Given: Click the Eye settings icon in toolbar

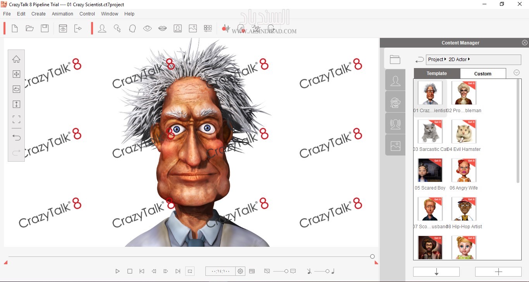Looking at the screenshot, I should coord(147,29).
